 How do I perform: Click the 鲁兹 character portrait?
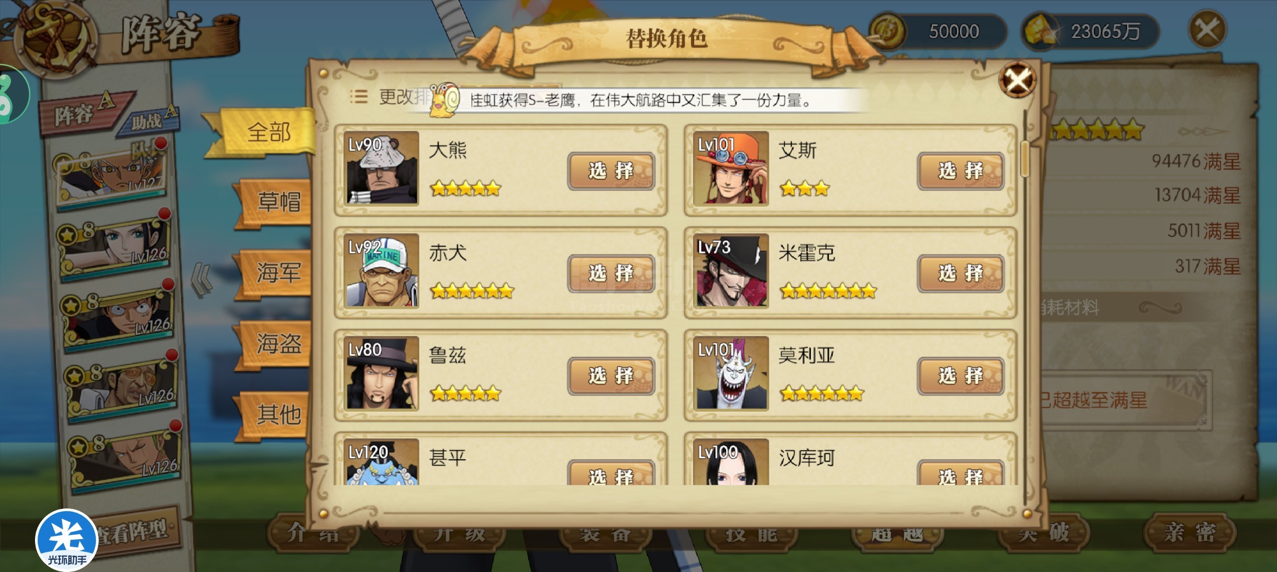coord(382,373)
